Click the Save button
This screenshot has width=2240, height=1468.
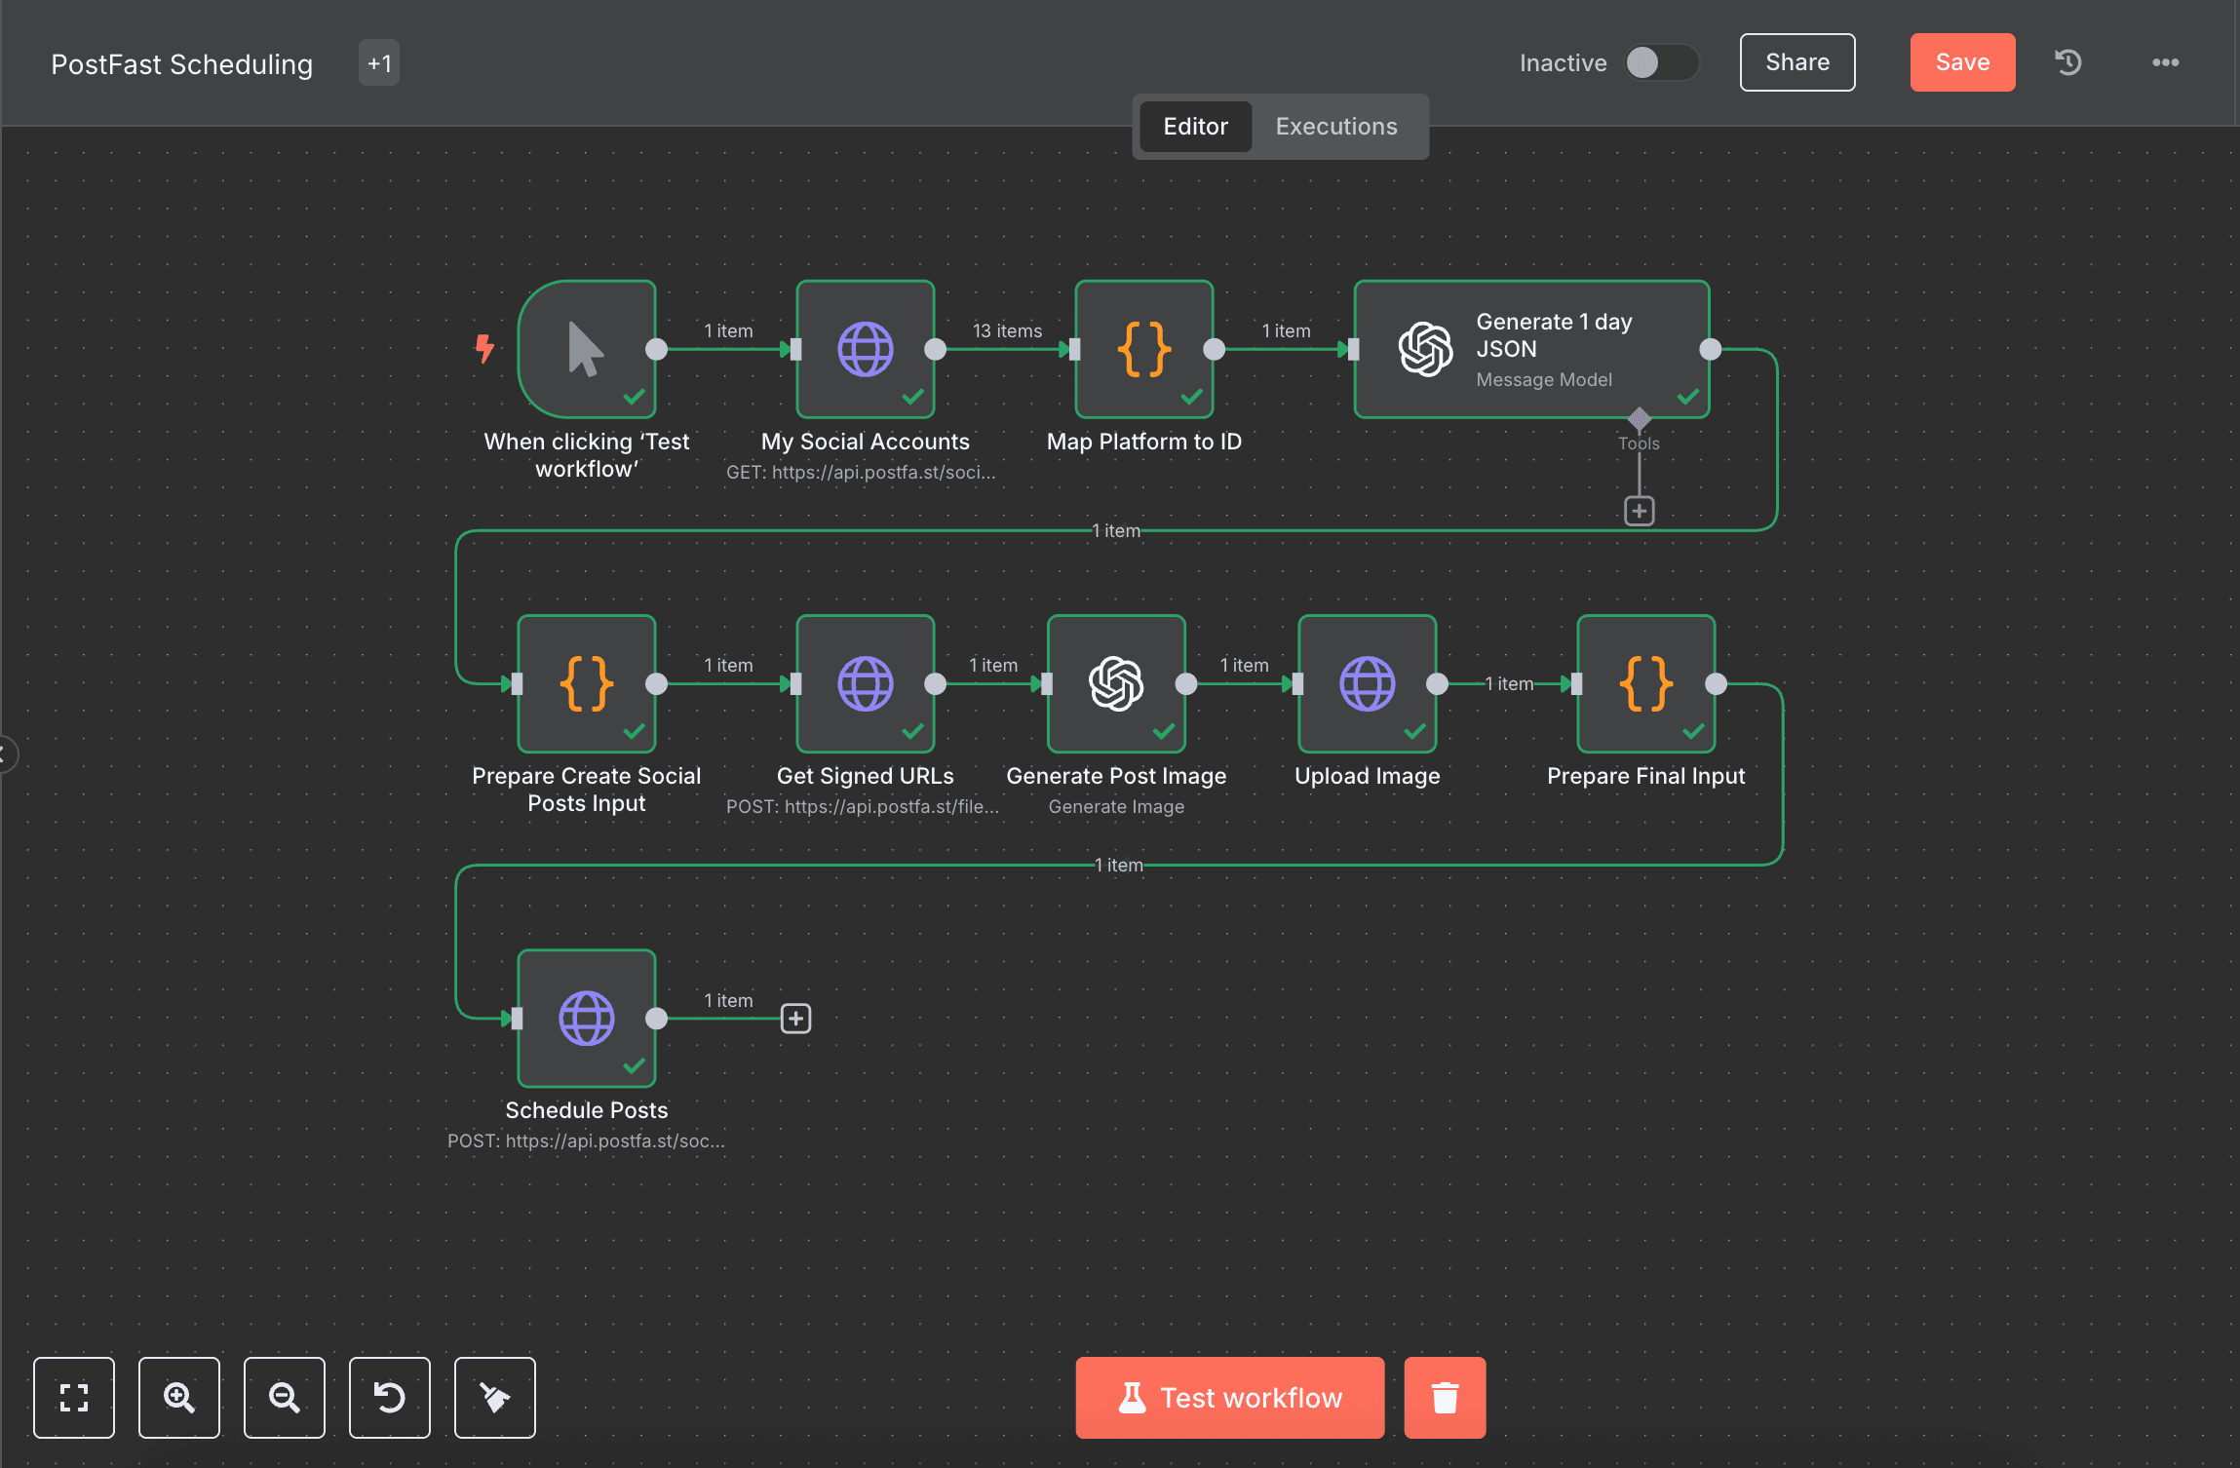click(1961, 62)
